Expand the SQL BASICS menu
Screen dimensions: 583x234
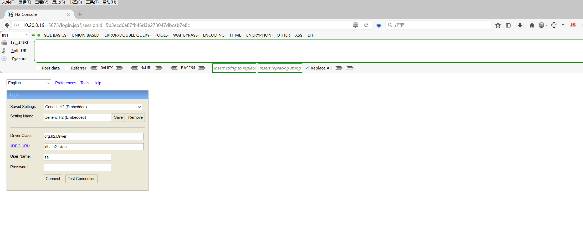click(x=56, y=35)
